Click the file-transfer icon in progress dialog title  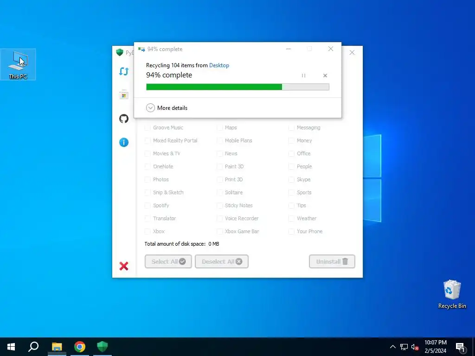coord(141,49)
